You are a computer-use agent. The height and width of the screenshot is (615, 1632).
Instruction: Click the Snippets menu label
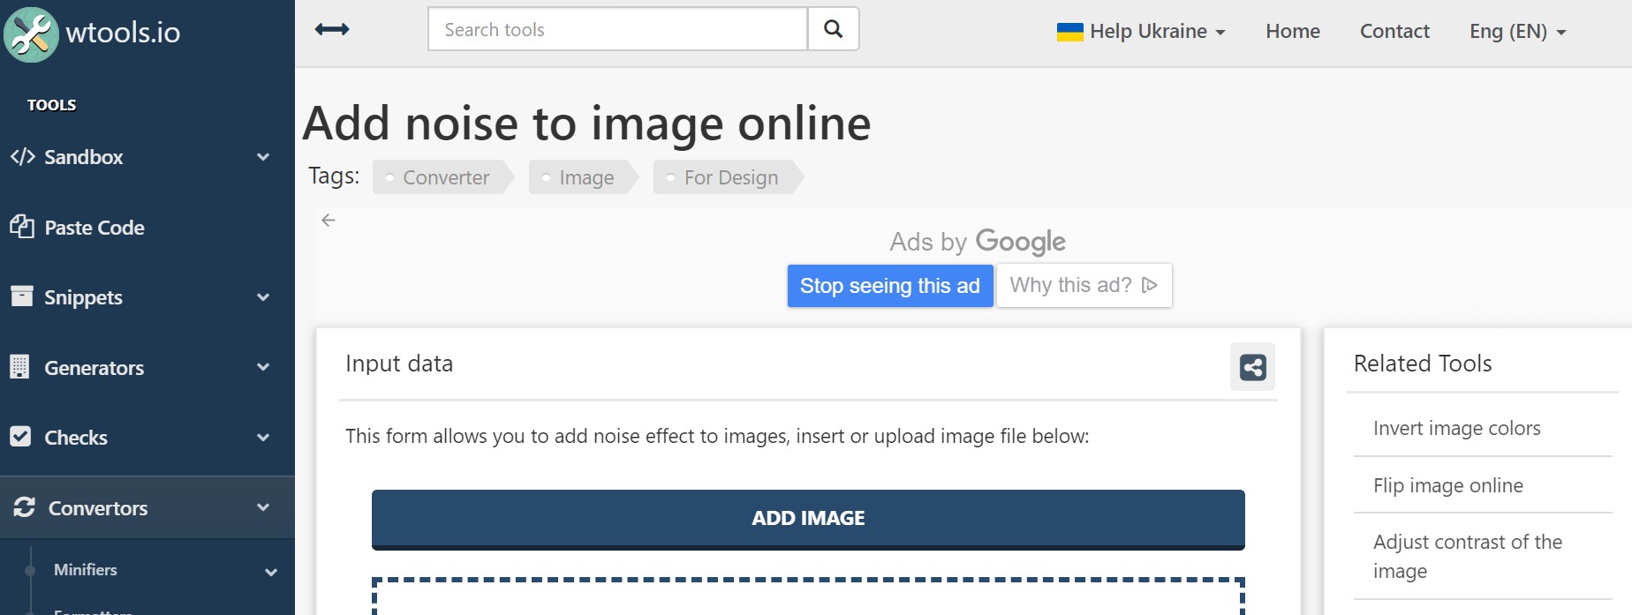pos(84,297)
